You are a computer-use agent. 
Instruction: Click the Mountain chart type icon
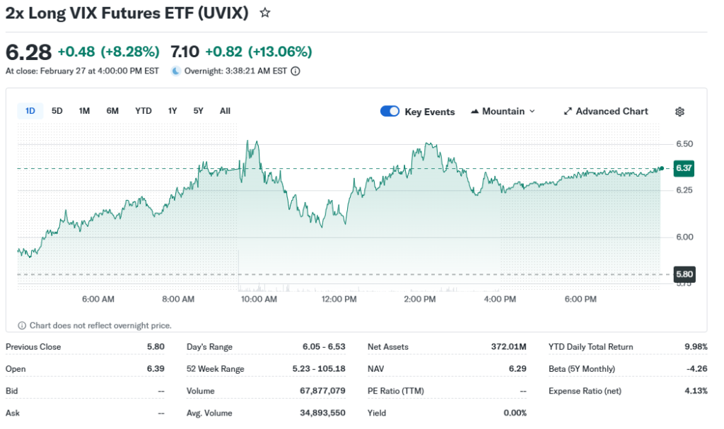tap(475, 112)
